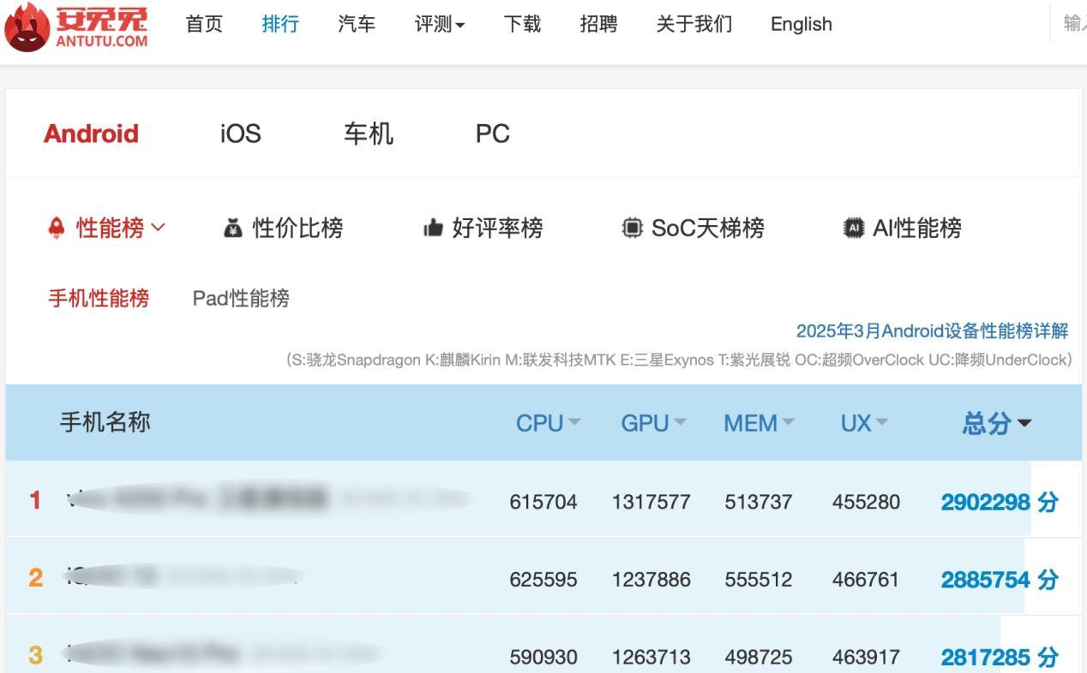This screenshot has width=1087, height=673.
Task: Go to the 汽车 page
Action: pyautogui.click(x=357, y=24)
